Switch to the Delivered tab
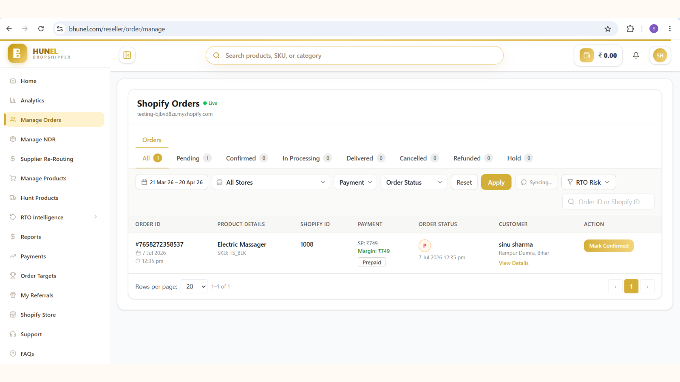Image resolution: width=680 pixels, height=382 pixels. tap(365, 158)
